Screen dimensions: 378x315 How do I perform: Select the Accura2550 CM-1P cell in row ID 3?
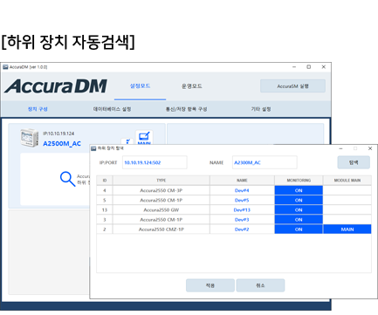click(x=162, y=220)
